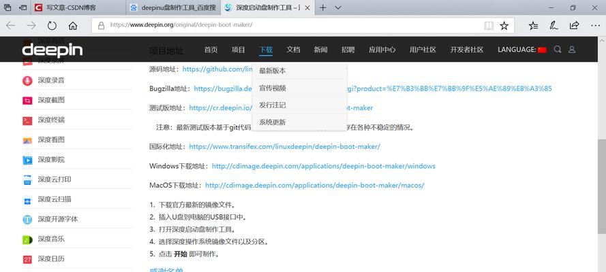Open the Windows download address link
606x272 pixels.
coord(324,166)
